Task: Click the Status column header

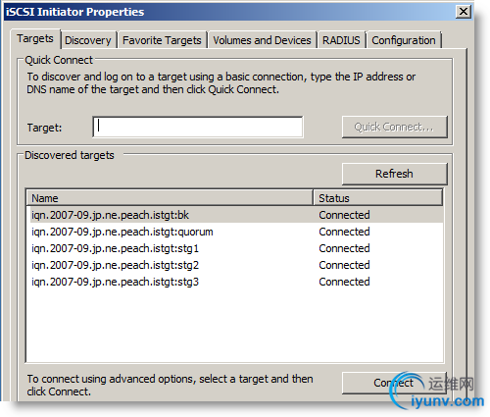Action: coord(378,198)
